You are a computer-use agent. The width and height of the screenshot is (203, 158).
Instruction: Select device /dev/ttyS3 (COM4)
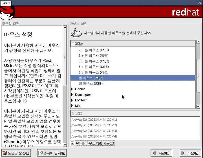[x=135, y=136]
